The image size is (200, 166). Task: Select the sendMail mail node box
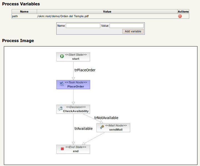[x=113, y=128]
